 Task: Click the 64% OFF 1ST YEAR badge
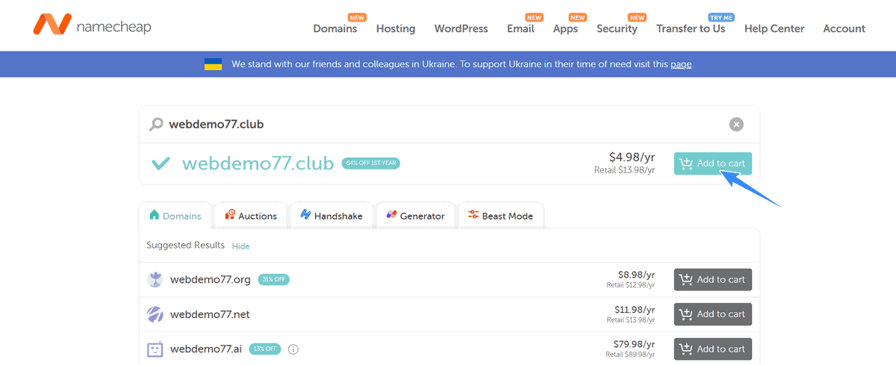click(370, 163)
